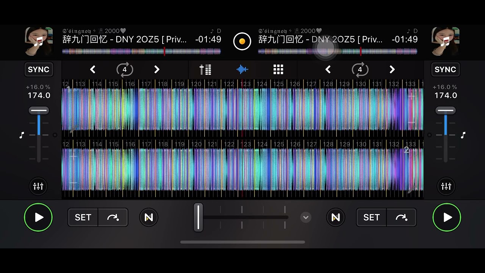This screenshot has height=273, width=485.
Task: Switch to waveform view tab
Action: pos(242,69)
